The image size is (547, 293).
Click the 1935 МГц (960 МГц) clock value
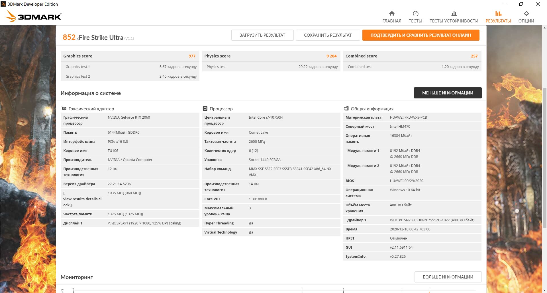click(124, 193)
